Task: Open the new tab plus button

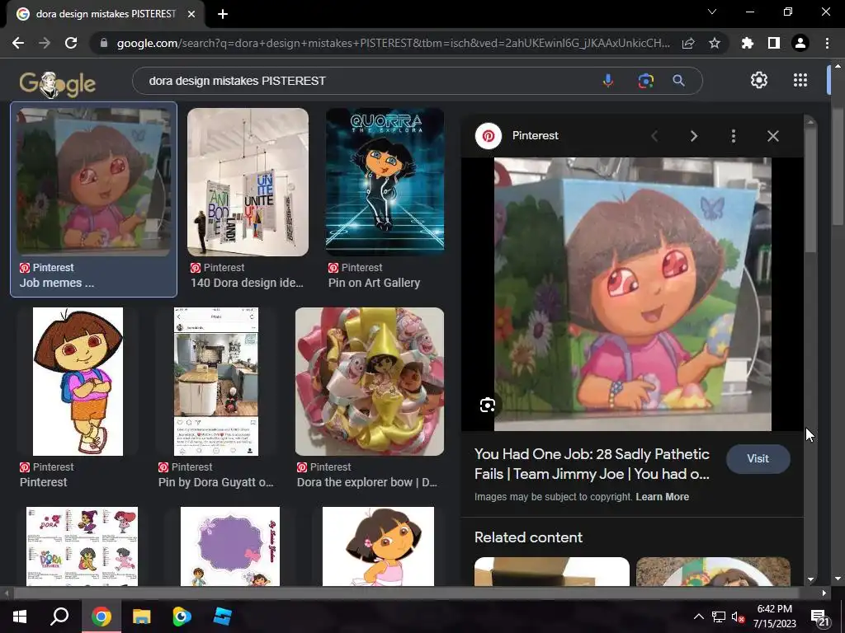Action: pyautogui.click(x=223, y=14)
